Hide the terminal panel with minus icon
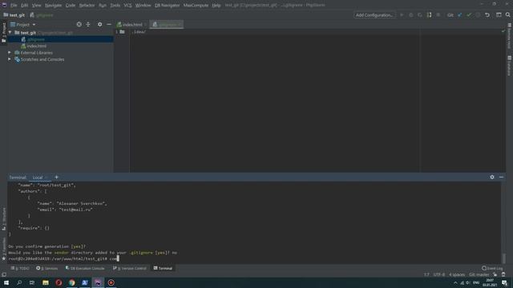Viewport: 513px width, 288px height. click(501, 177)
